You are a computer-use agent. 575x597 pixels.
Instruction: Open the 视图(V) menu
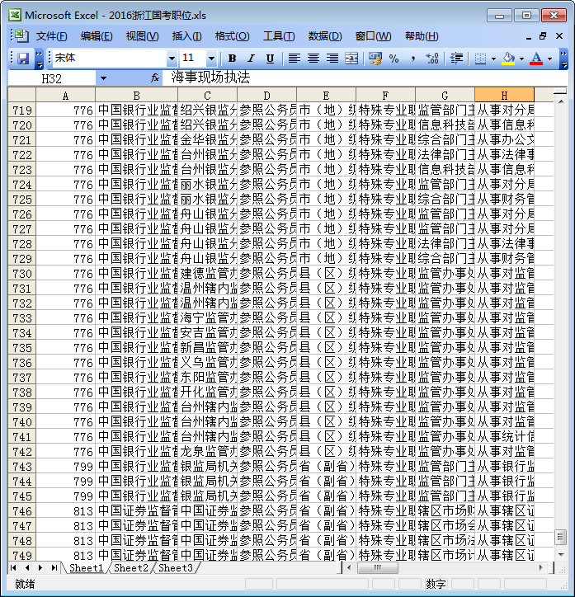click(142, 36)
